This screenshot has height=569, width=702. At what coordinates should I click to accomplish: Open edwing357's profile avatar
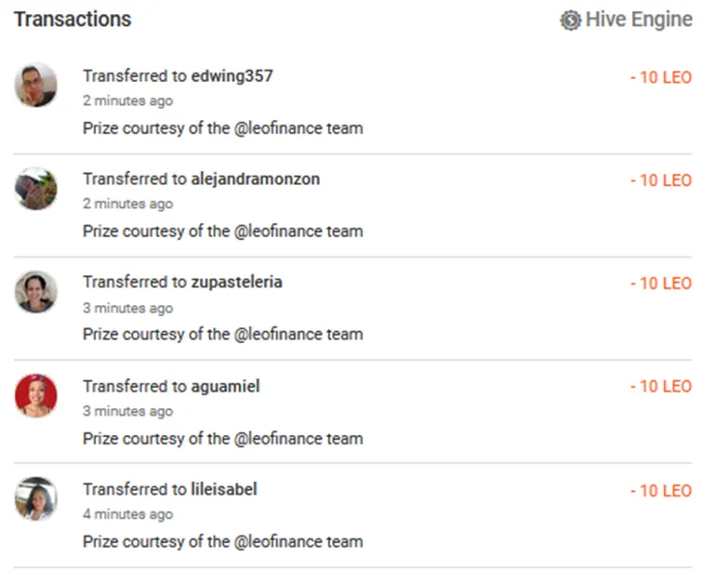point(36,85)
